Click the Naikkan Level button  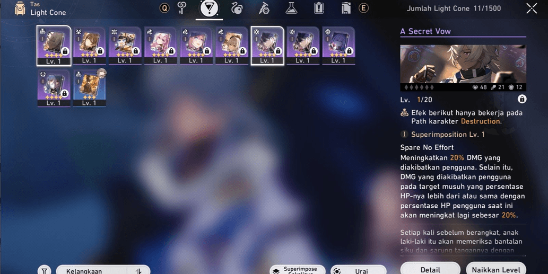[x=496, y=269]
